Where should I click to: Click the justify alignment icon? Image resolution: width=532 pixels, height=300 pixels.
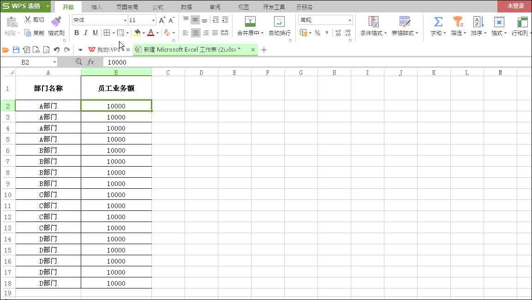click(x=215, y=33)
